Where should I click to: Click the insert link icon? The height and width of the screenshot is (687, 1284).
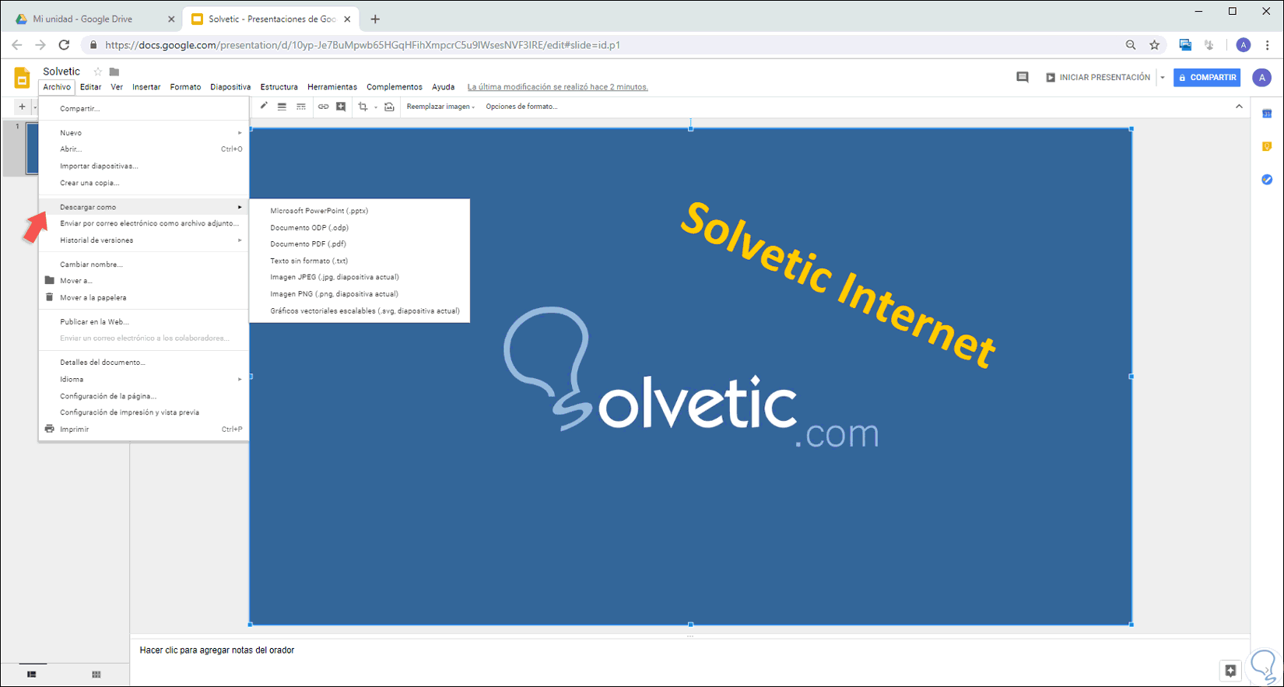click(x=323, y=107)
